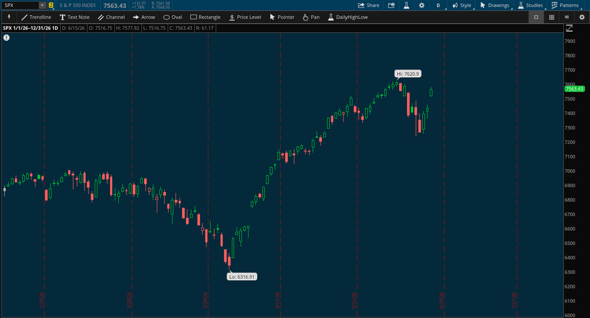This screenshot has width=590, height=318.
Task: Click the pin icon on the drawing toolbar
Action: [9, 17]
